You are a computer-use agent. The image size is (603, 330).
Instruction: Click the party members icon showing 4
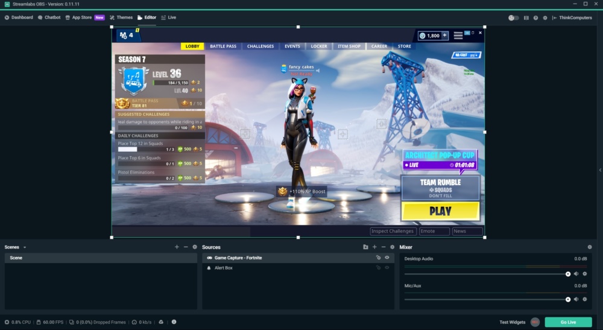click(x=127, y=35)
